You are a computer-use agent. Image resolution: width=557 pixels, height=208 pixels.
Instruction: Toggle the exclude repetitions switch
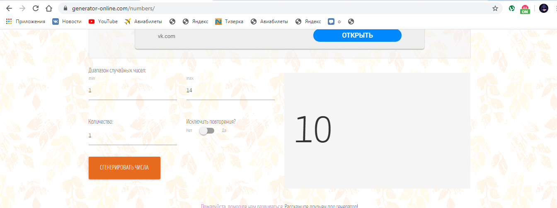tap(207, 131)
